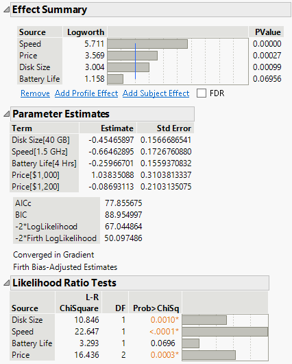Collapse the Likelihood Ratio Tests triangle
The width and height of the screenshot is (292, 364).
(6, 283)
